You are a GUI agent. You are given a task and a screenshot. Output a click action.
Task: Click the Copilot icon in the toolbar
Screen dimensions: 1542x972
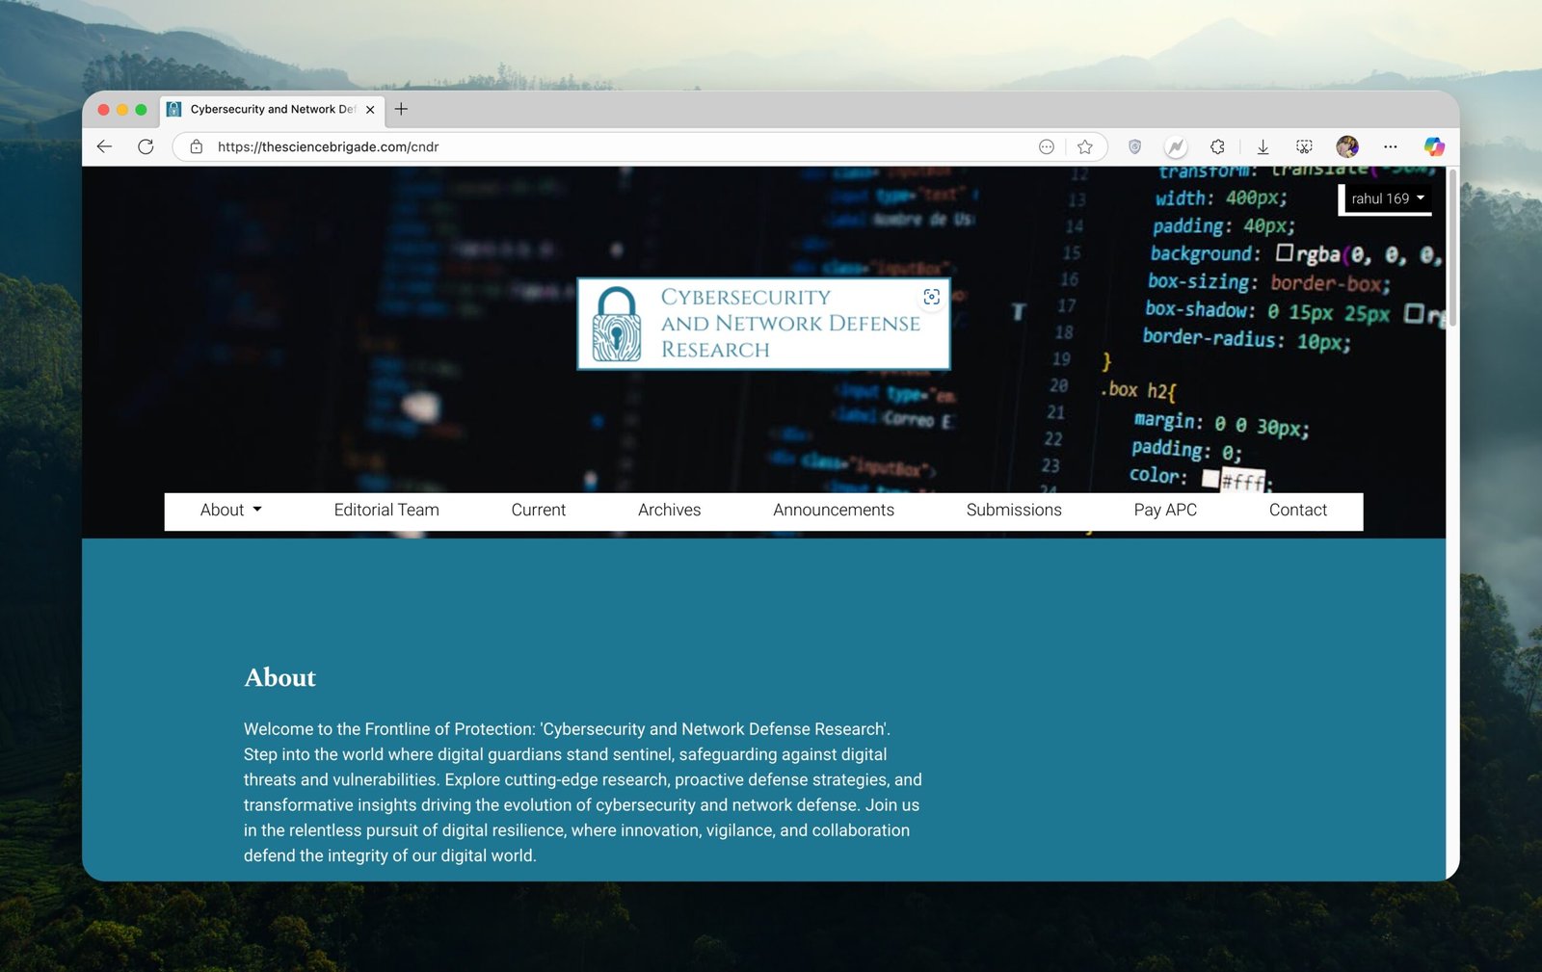click(x=1434, y=146)
